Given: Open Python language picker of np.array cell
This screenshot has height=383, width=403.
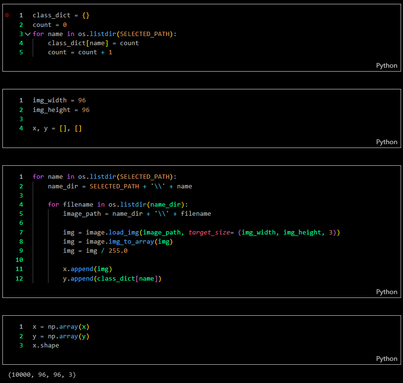Looking at the screenshot, I should [x=386, y=359].
